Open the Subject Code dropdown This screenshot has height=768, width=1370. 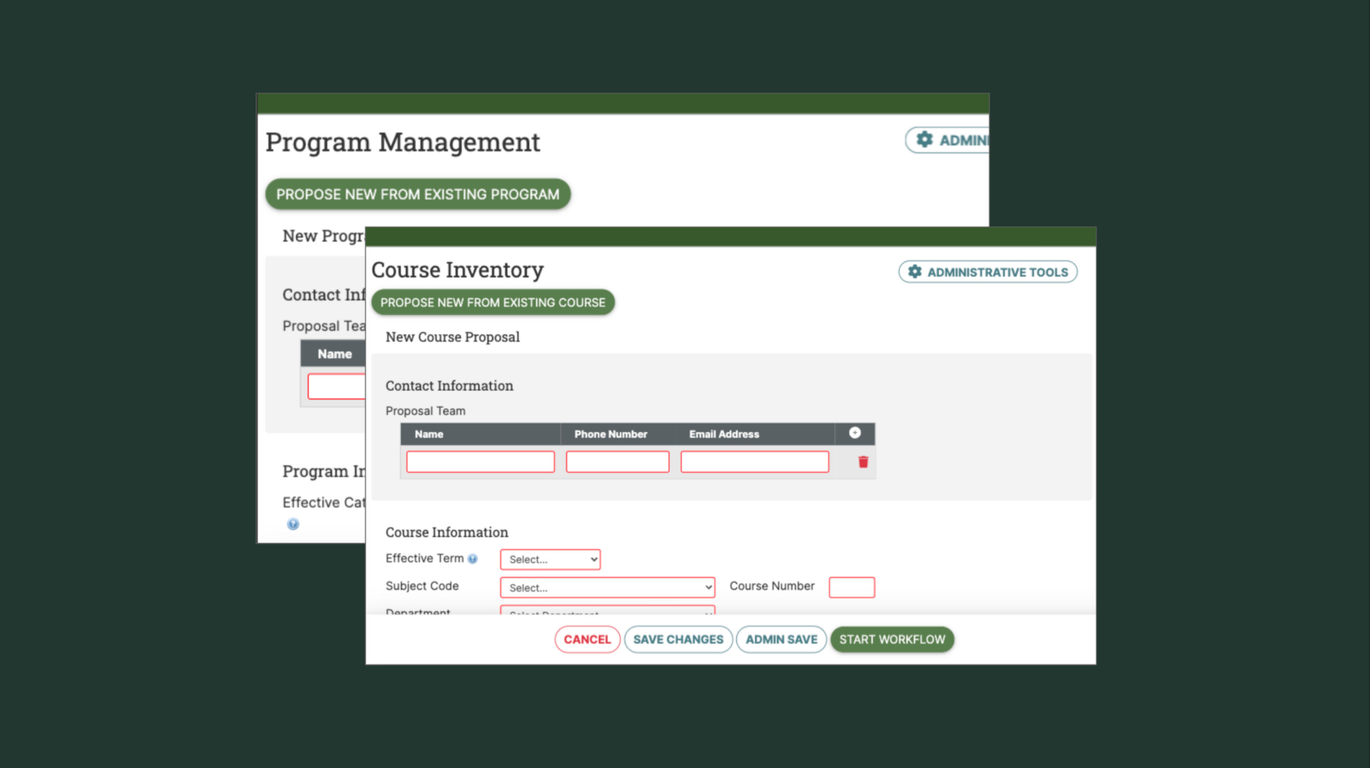607,587
